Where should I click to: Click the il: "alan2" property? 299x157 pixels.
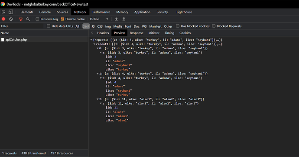coord(115,112)
